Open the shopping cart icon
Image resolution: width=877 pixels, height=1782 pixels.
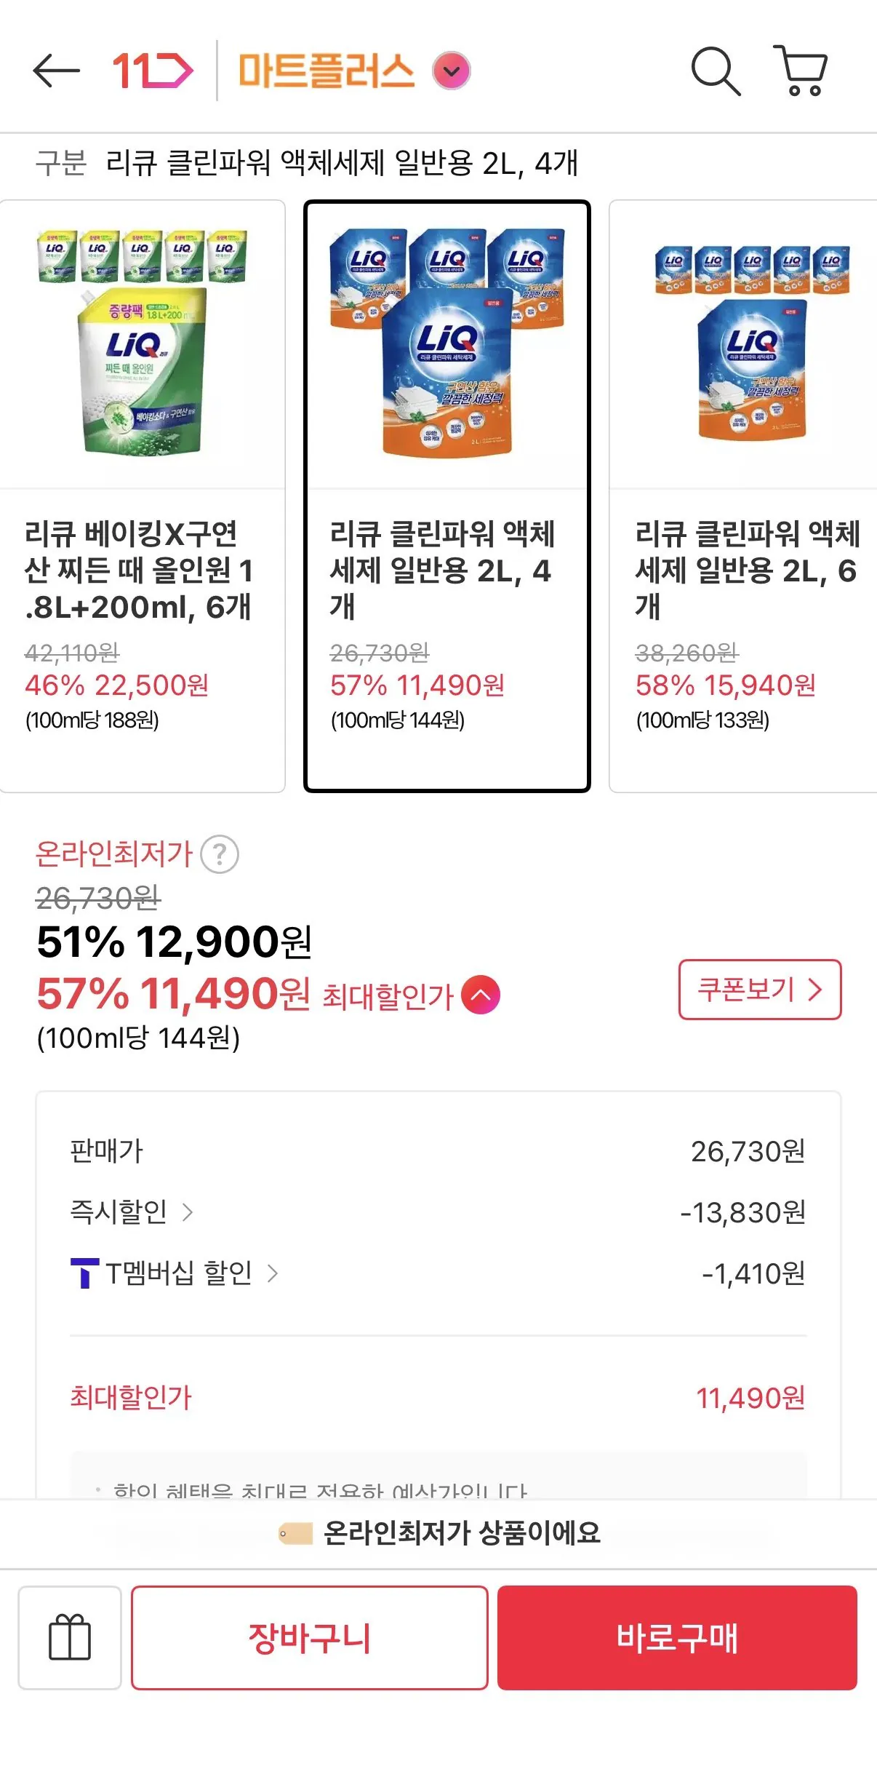click(800, 71)
